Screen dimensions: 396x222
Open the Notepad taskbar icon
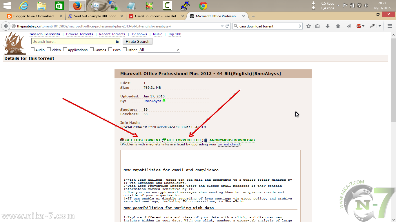point(131,5)
